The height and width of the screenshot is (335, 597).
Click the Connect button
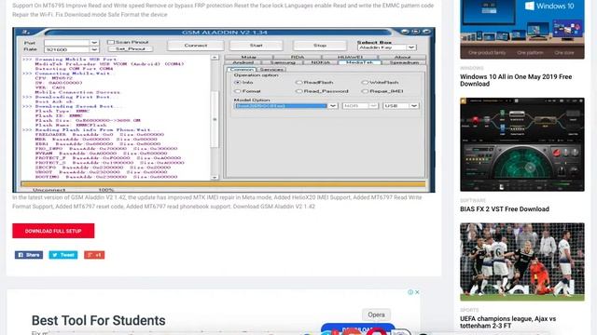click(195, 46)
